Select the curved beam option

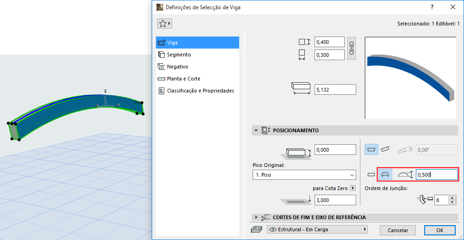point(385,175)
